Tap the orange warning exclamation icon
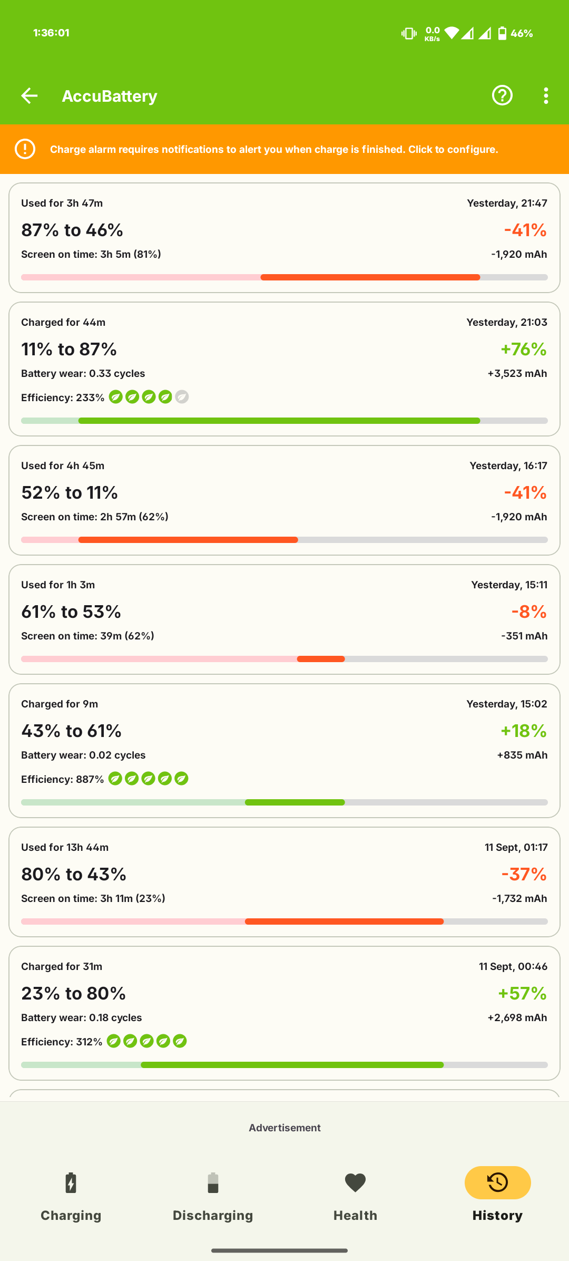Viewport: 569px width, 1261px height. (x=25, y=149)
